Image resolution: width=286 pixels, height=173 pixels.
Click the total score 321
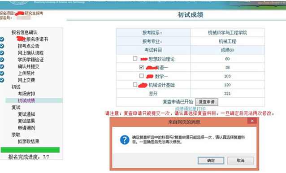227,94
